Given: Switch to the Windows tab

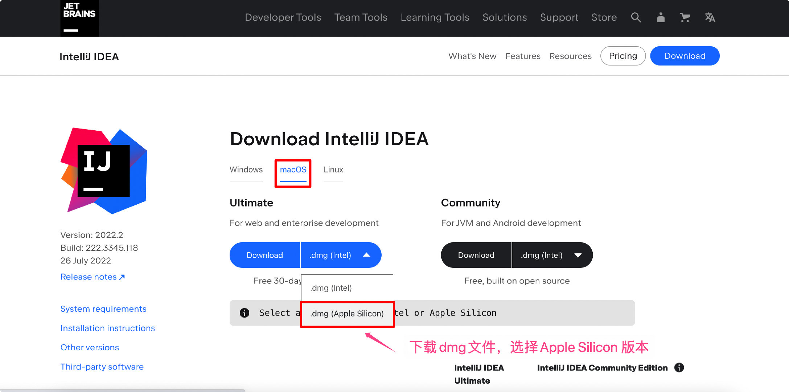Looking at the screenshot, I should (246, 170).
